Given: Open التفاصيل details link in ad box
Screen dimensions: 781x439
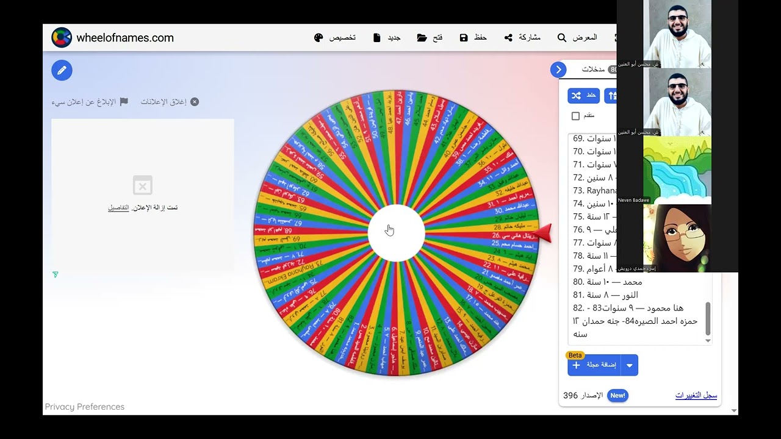Looking at the screenshot, I should [x=118, y=208].
